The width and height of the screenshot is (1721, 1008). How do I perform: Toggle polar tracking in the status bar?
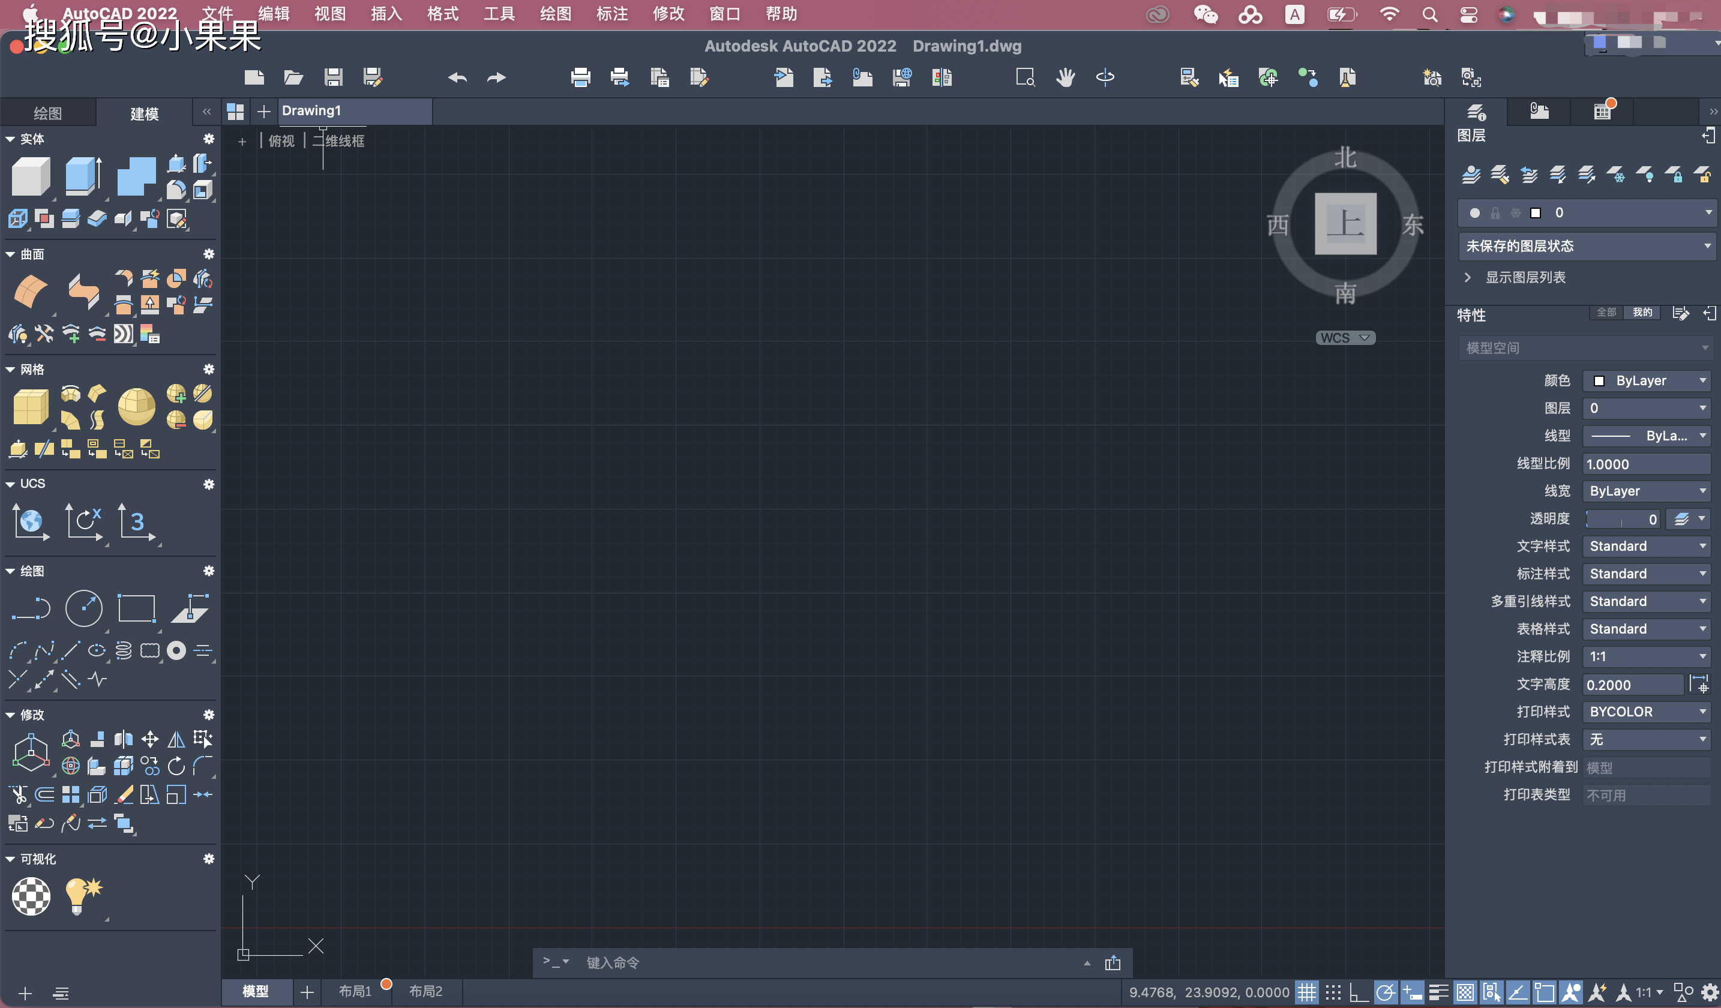click(x=1386, y=992)
